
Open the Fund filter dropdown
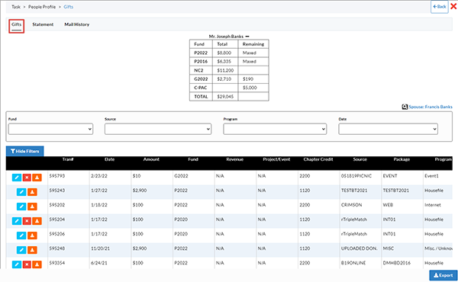pos(50,129)
